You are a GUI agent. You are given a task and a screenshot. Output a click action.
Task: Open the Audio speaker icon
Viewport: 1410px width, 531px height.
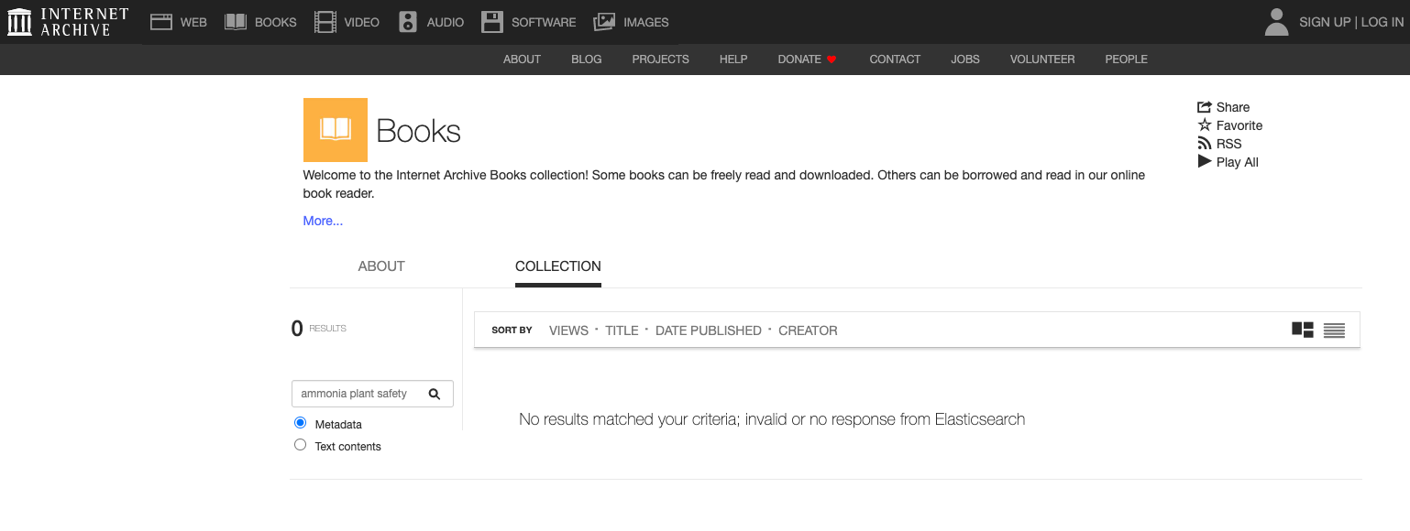pyautogui.click(x=408, y=22)
